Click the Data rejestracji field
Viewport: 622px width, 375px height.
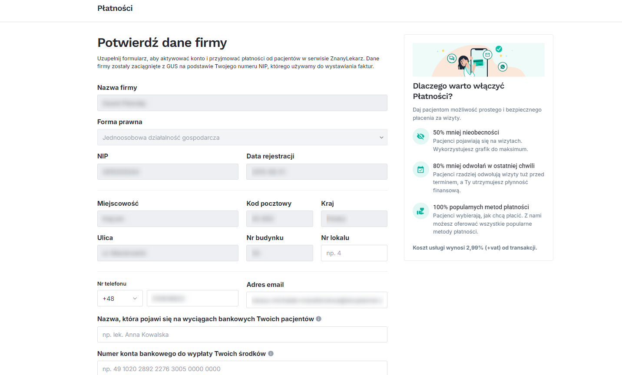click(317, 171)
